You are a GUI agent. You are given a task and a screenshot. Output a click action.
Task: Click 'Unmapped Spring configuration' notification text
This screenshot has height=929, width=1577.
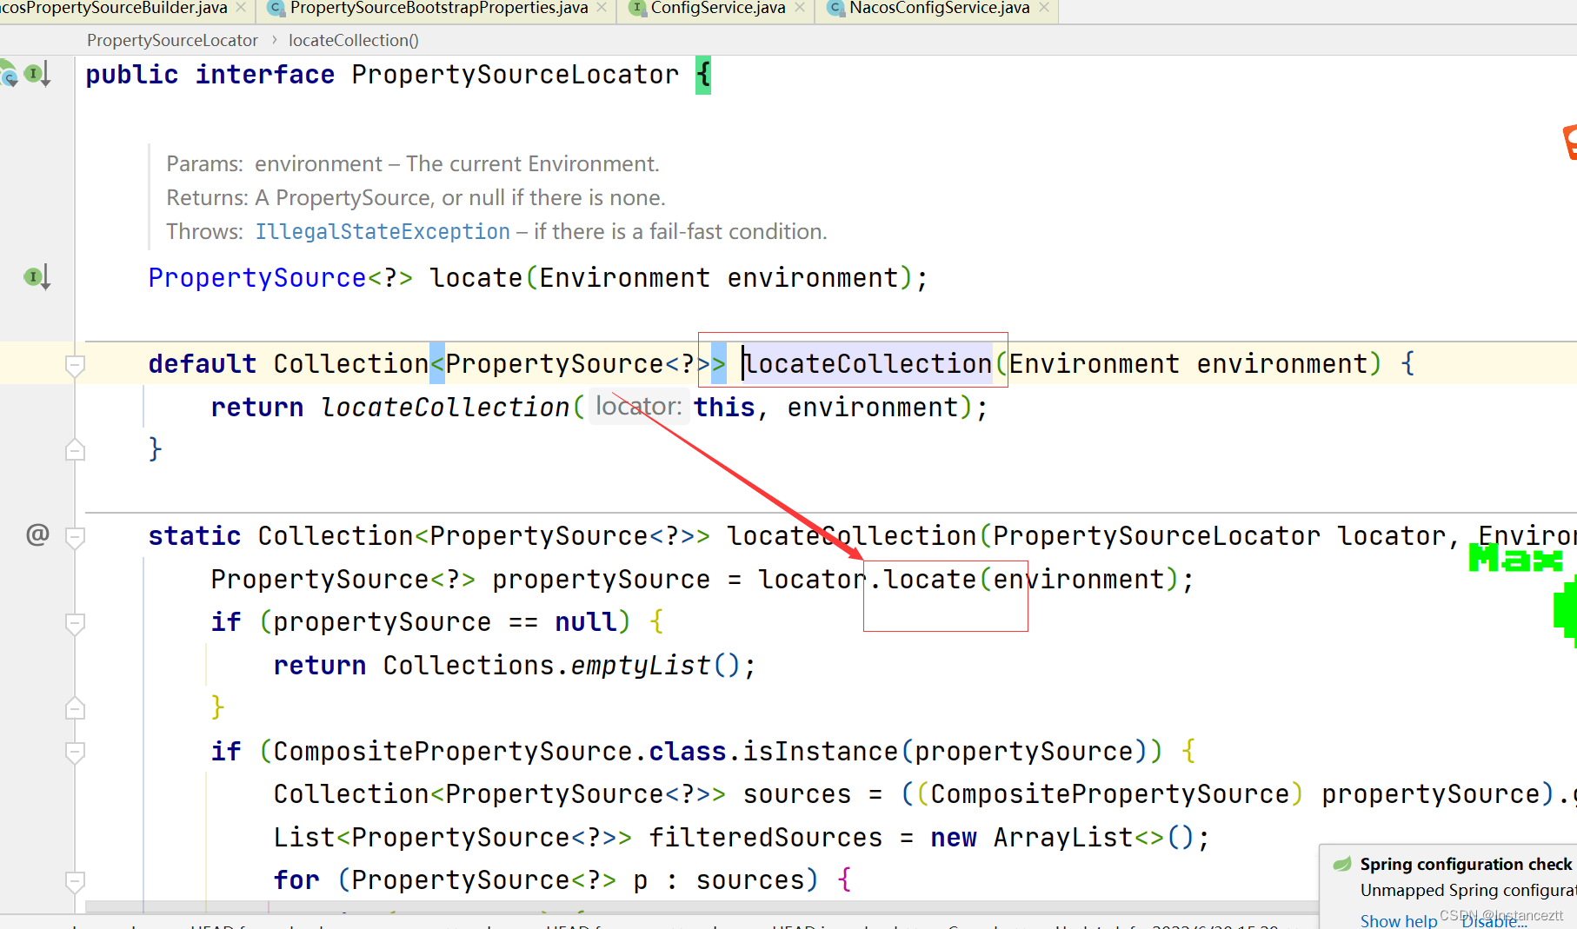1468,890
